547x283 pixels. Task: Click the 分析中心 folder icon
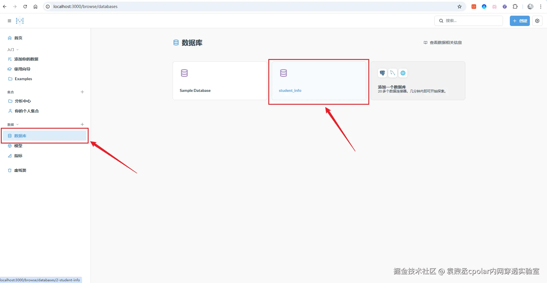[x=10, y=101]
